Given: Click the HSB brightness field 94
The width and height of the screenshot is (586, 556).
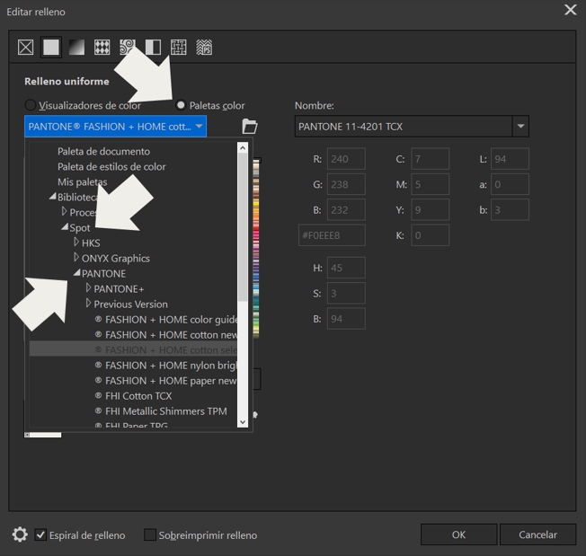Looking at the screenshot, I should [346, 319].
